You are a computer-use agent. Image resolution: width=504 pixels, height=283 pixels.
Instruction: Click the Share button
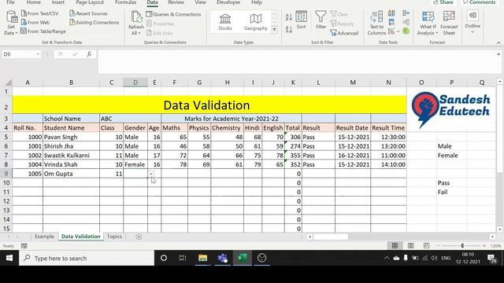443,2
